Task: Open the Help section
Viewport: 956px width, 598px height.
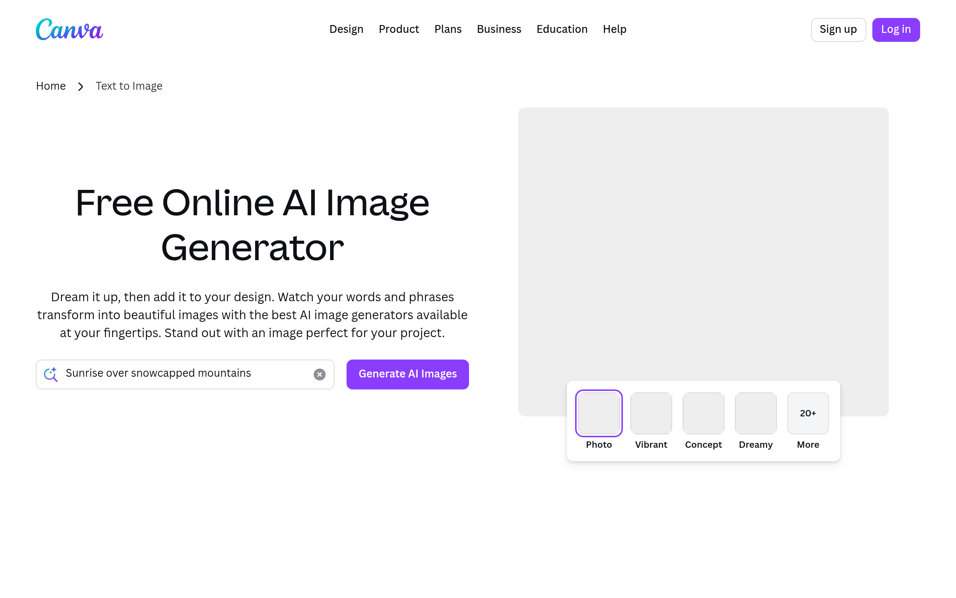Action: click(x=614, y=29)
